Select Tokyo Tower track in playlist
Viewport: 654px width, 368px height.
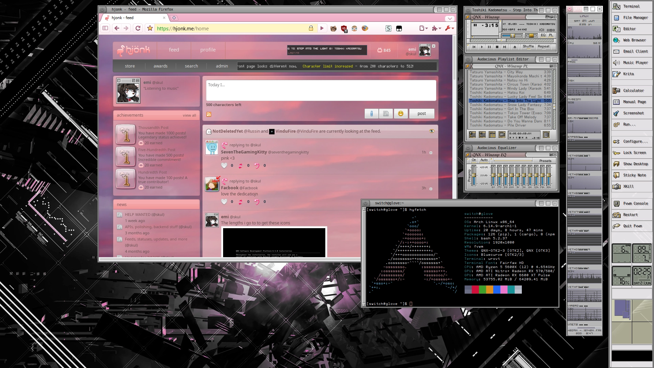(510, 113)
